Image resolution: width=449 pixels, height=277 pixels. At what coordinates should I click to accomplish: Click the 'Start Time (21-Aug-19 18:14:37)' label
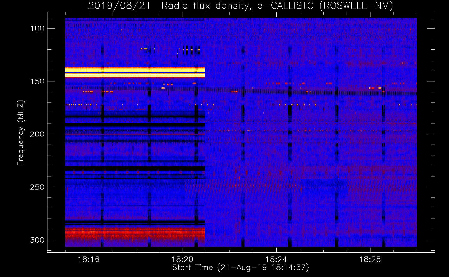coord(241,268)
